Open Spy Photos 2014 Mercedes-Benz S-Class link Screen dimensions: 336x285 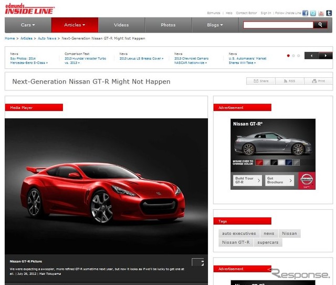coord(29,60)
